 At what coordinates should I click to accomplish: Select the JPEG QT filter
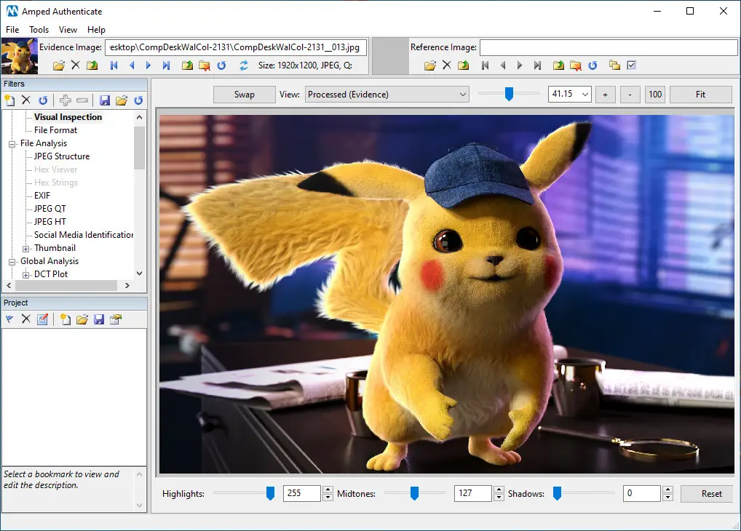tap(50, 209)
